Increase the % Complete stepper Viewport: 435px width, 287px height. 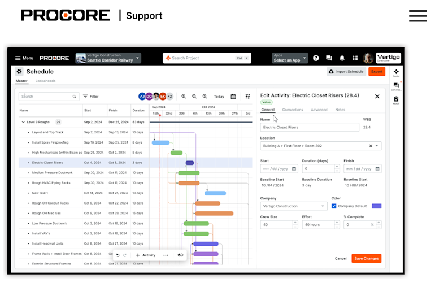coord(379,223)
